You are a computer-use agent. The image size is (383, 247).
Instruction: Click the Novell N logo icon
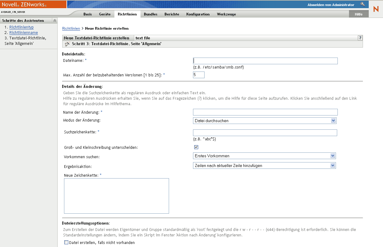(376, 9)
